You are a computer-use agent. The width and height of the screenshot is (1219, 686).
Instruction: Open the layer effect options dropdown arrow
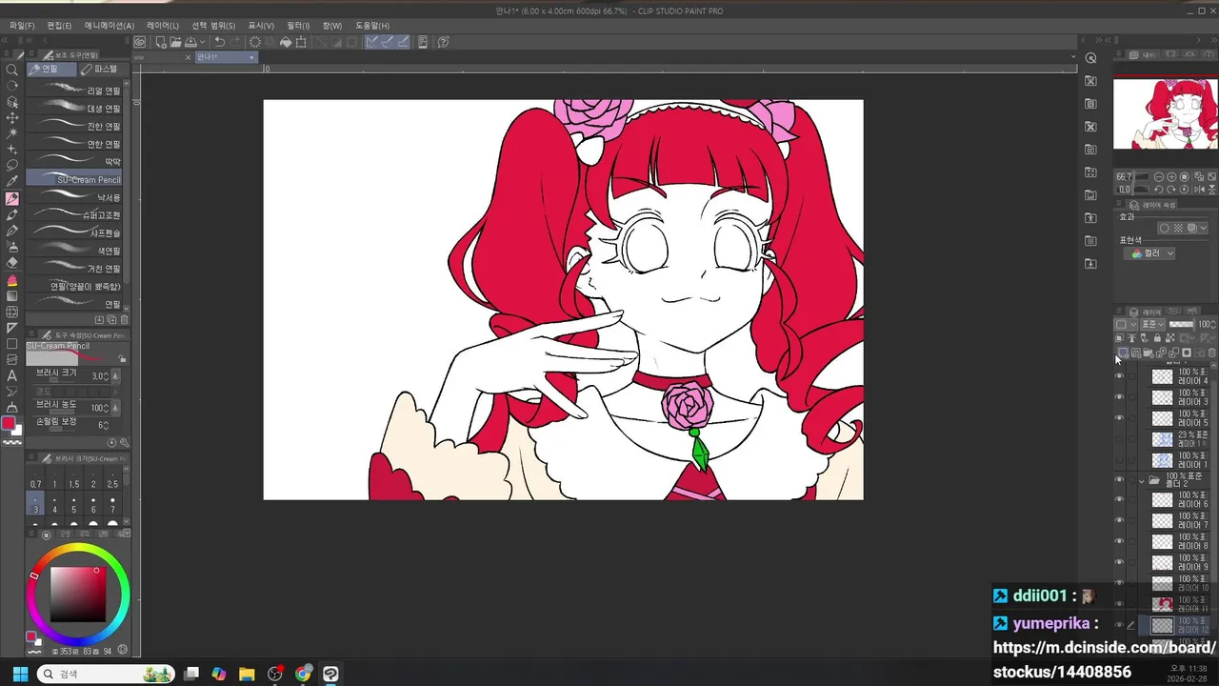1204,228
